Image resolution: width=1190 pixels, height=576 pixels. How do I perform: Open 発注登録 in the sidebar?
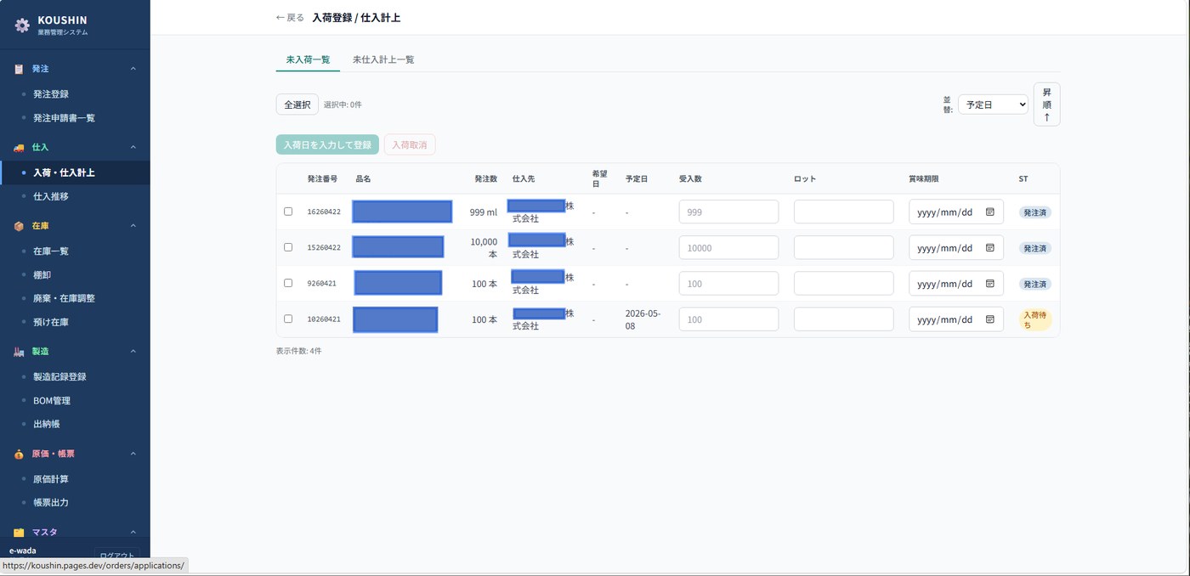(51, 94)
